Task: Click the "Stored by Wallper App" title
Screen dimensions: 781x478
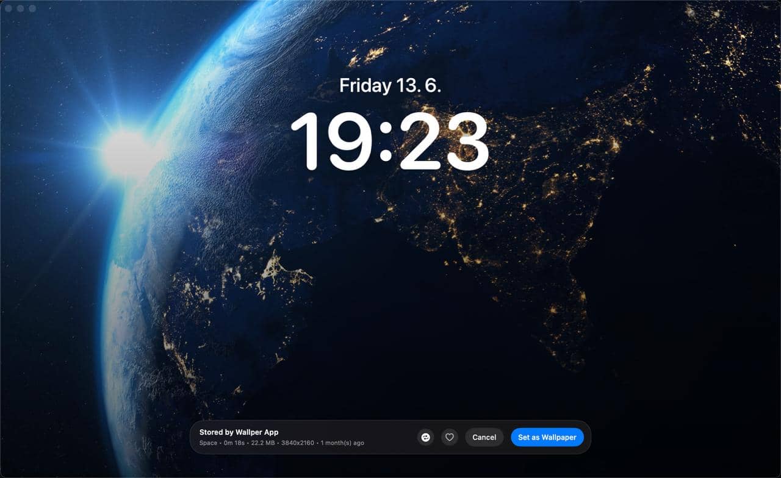Action: (x=239, y=432)
